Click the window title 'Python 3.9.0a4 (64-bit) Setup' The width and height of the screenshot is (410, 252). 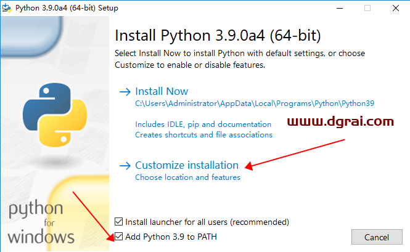click(x=67, y=8)
